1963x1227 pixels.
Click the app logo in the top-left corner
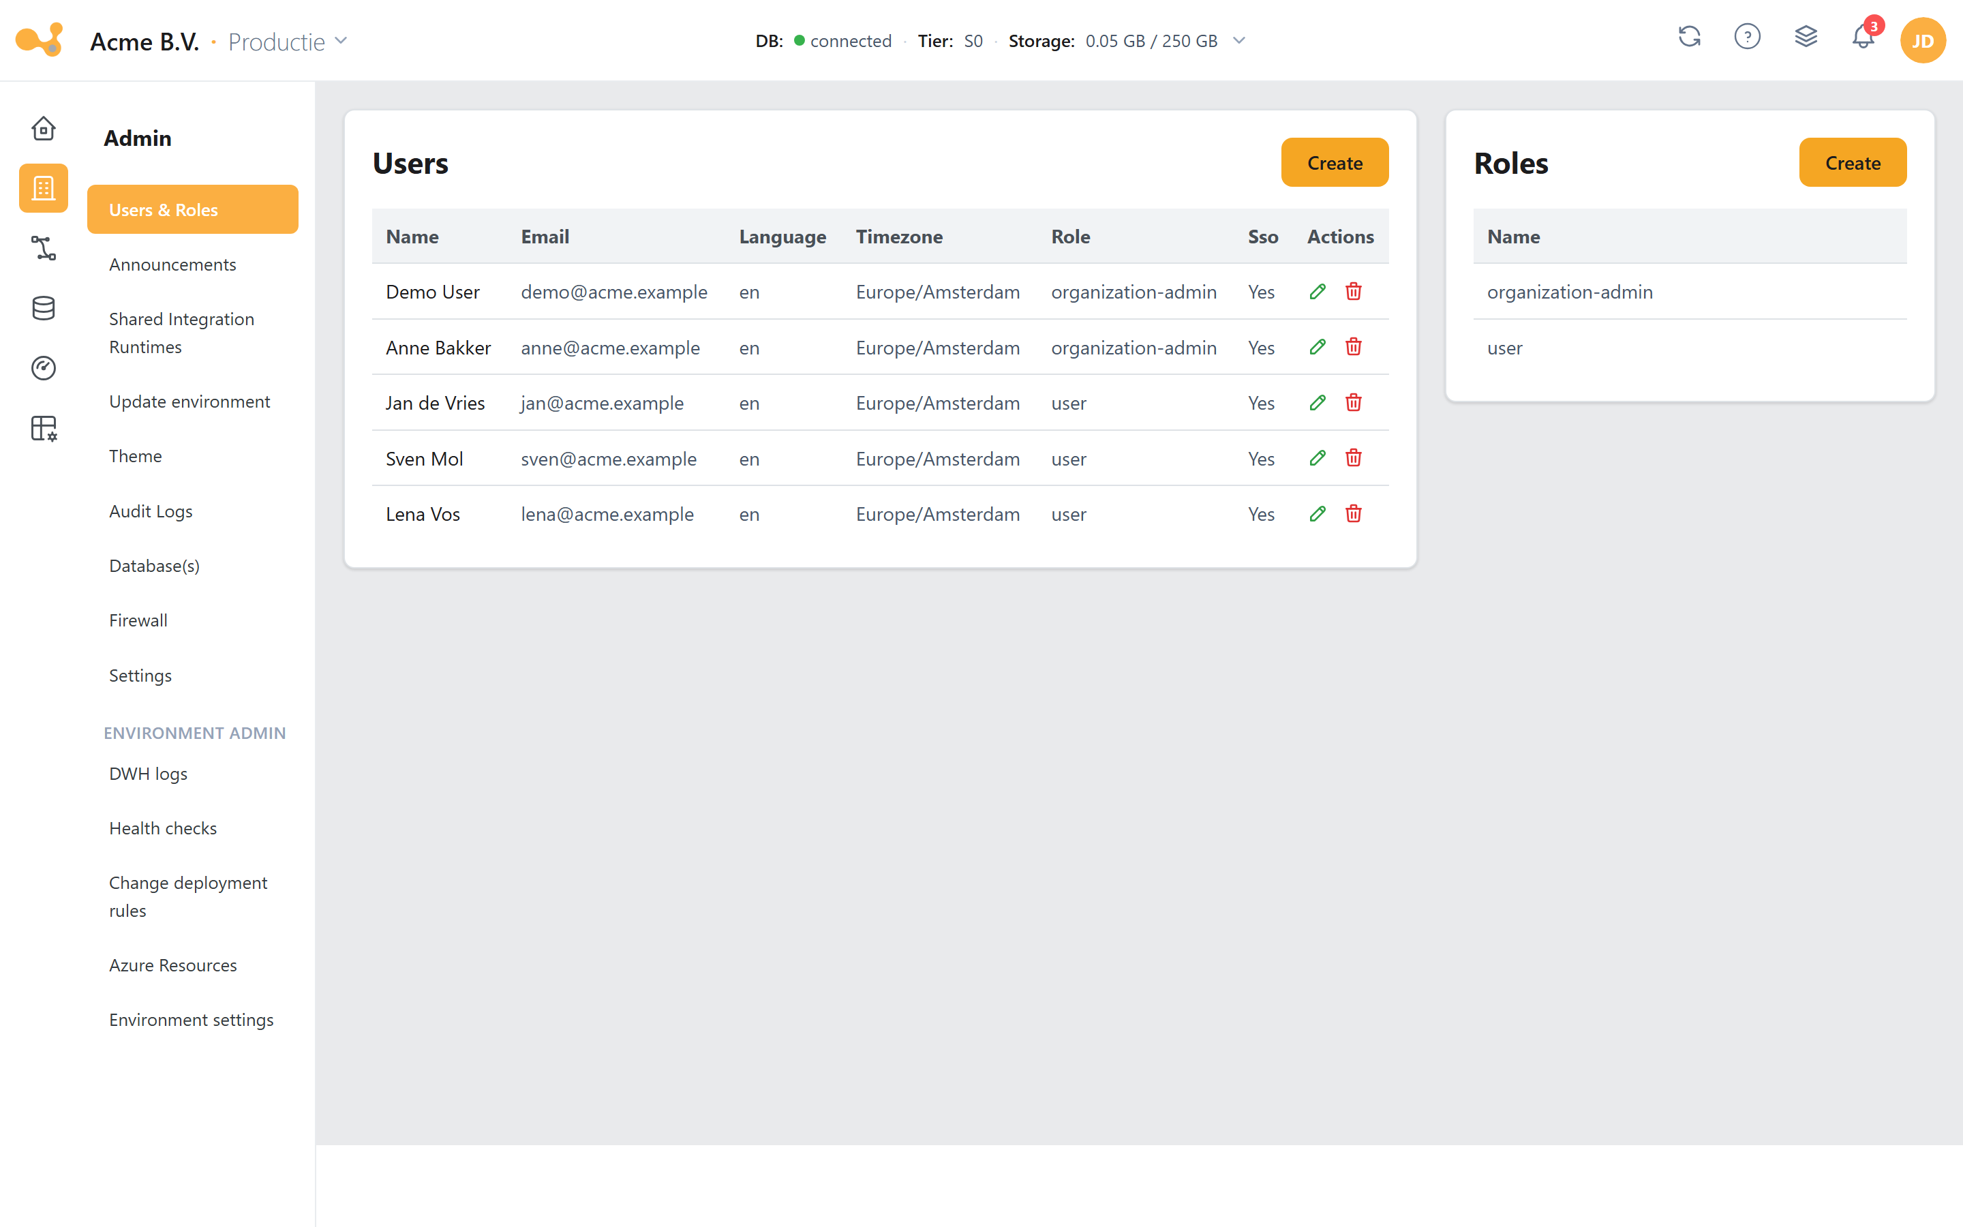(39, 40)
